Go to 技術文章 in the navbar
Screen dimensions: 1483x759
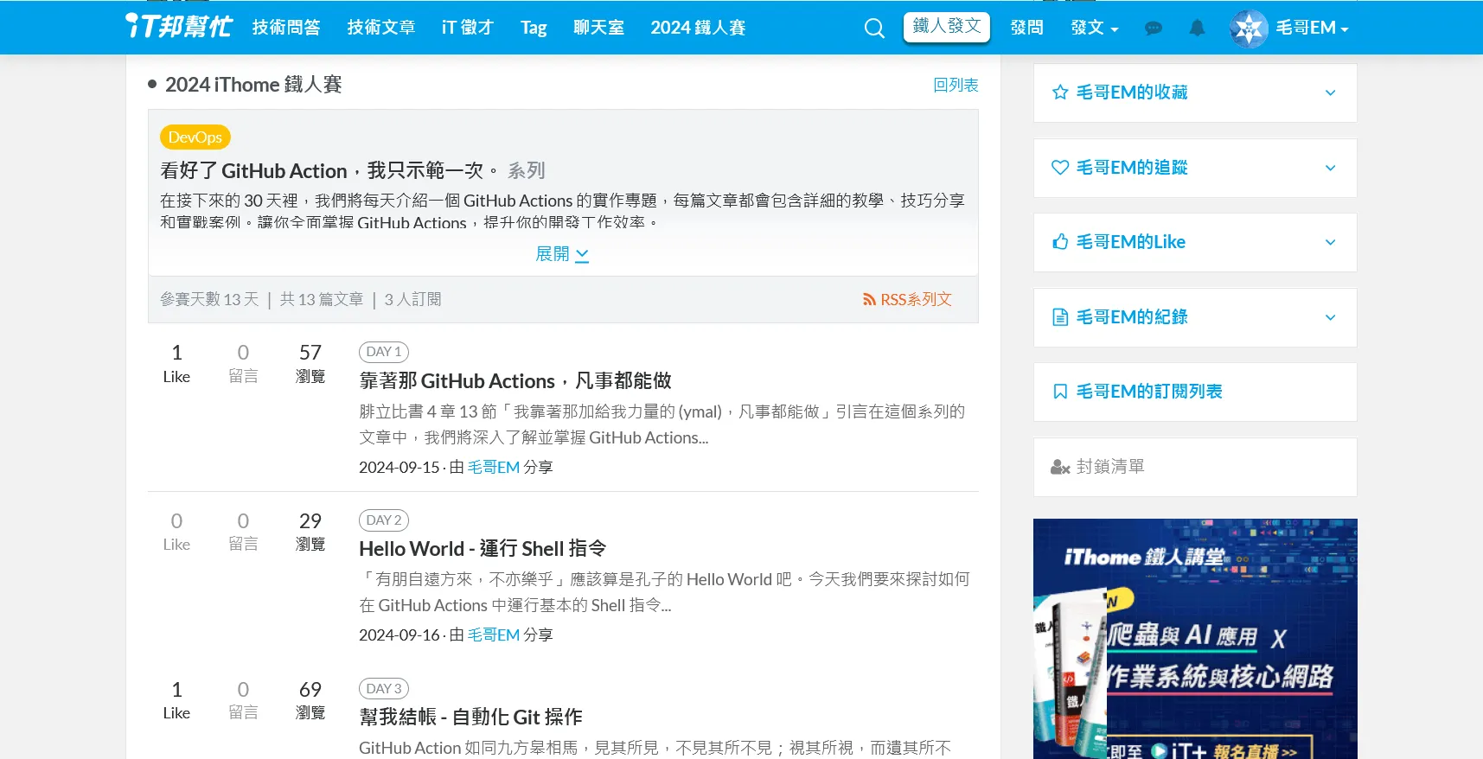point(381,28)
